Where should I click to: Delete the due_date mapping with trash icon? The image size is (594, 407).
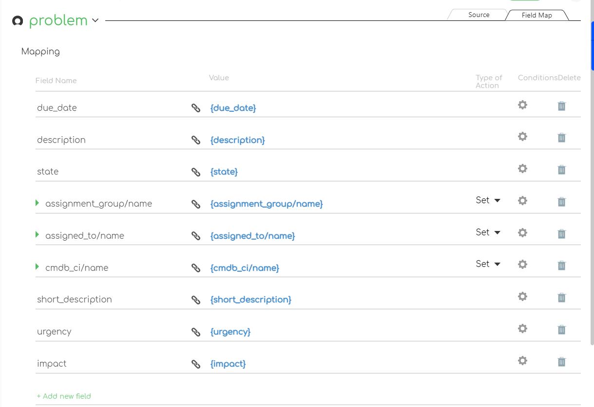pos(561,106)
